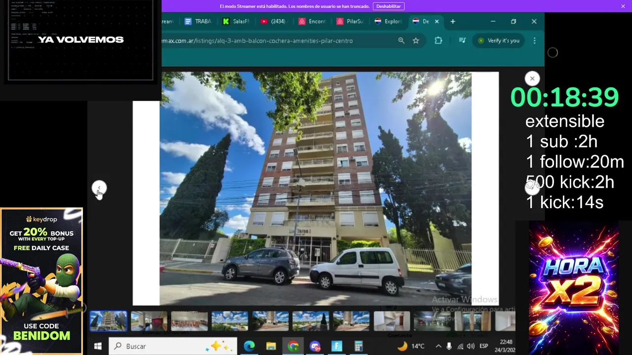Switch to the TRABA document tab

coord(198,21)
